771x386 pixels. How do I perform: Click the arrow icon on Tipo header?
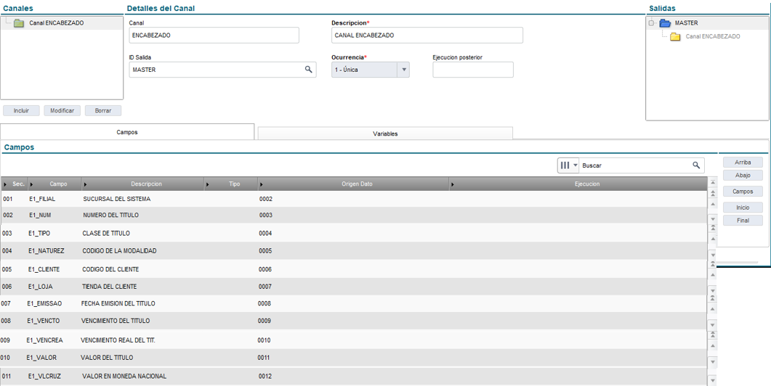tap(208, 184)
